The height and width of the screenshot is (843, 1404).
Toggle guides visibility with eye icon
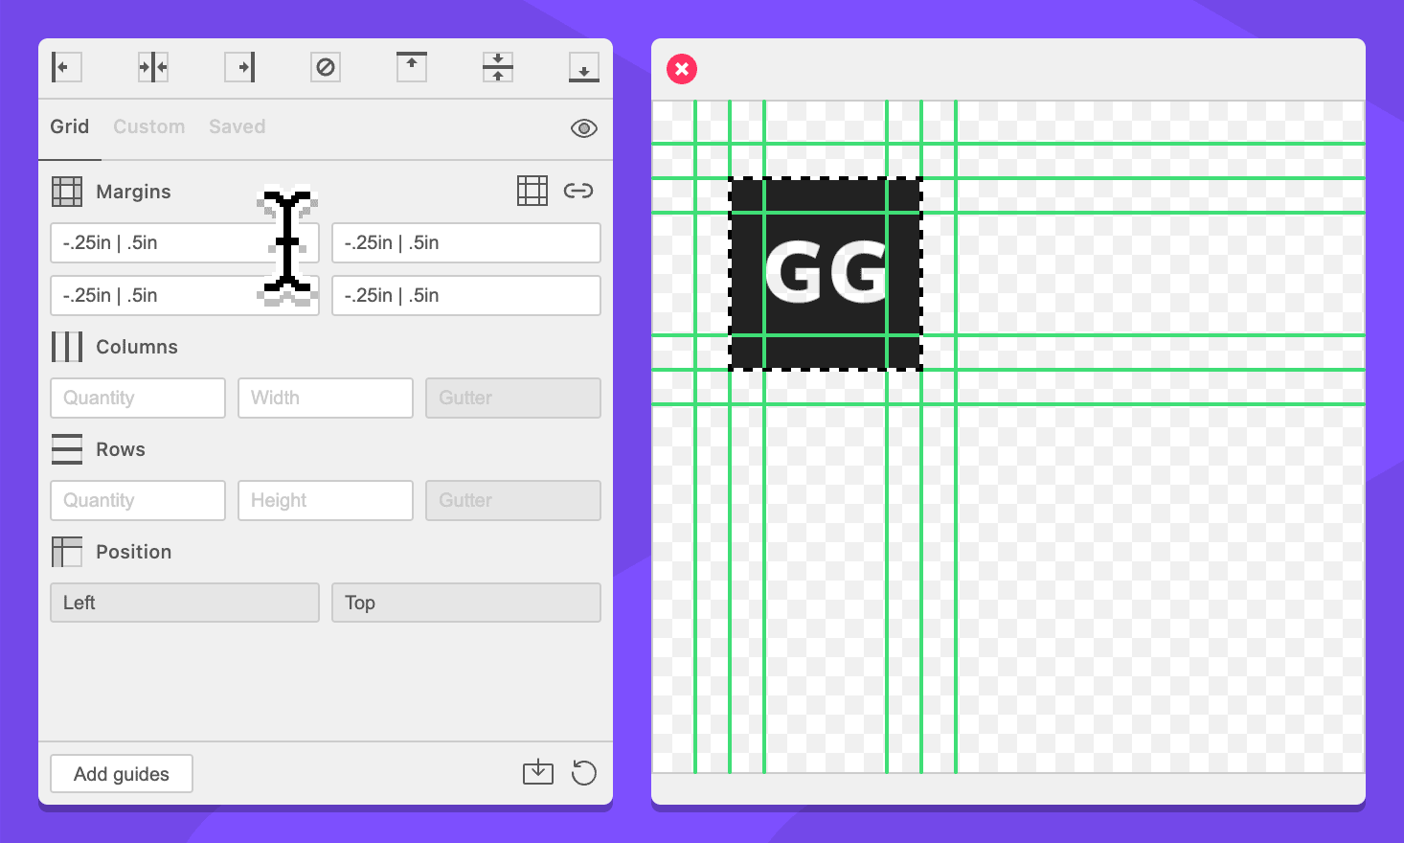pos(583,128)
